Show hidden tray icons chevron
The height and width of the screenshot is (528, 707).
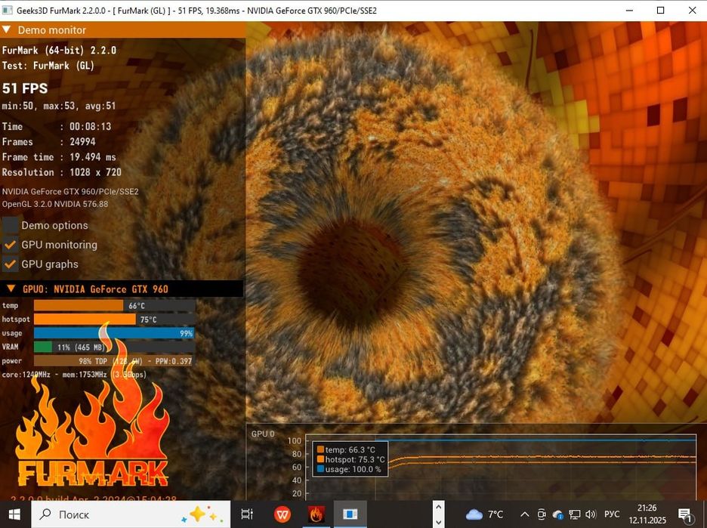click(x=524, y=514)
